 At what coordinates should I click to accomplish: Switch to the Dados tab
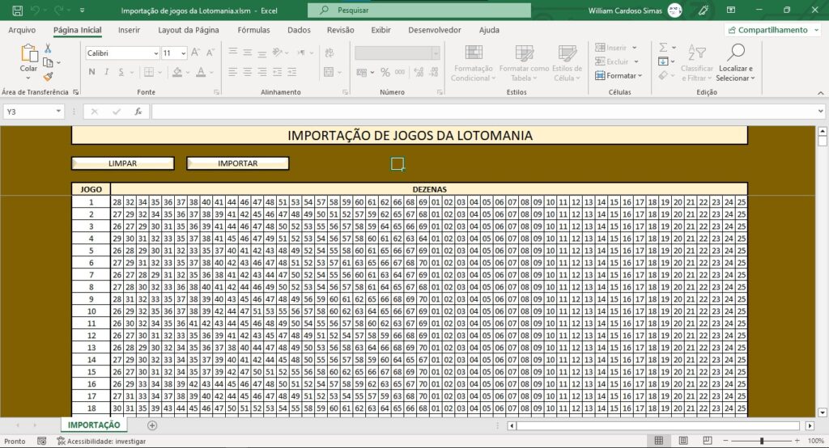[x=300, y=30]
